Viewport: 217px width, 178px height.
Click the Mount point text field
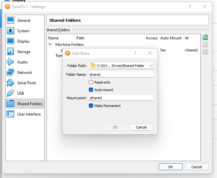click(121, 98)
